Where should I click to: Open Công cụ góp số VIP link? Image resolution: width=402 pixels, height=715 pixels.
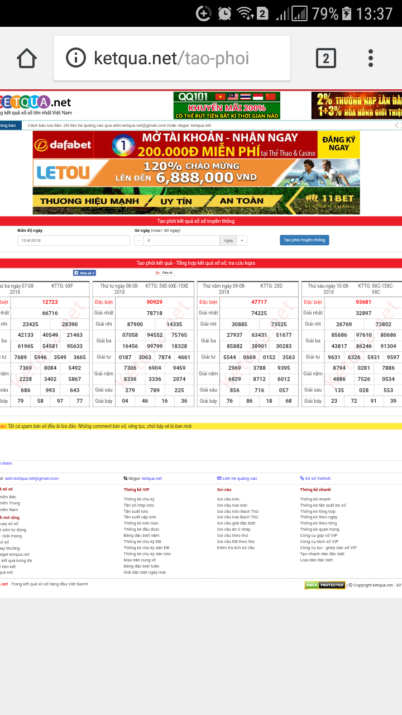[x=319, y=536]
